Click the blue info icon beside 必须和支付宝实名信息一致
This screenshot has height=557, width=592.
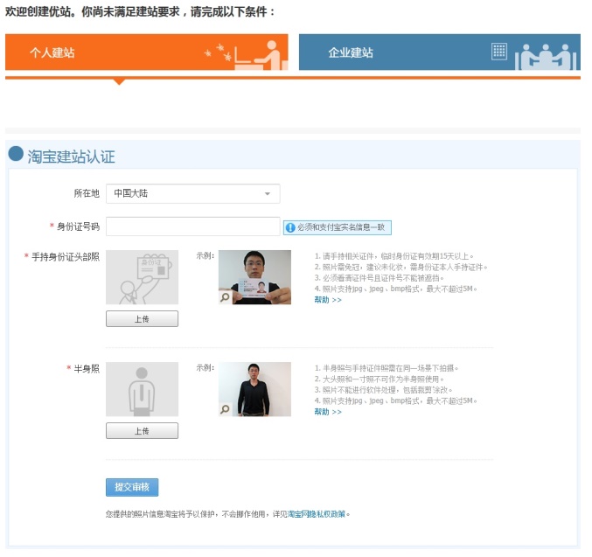point(290,227)
